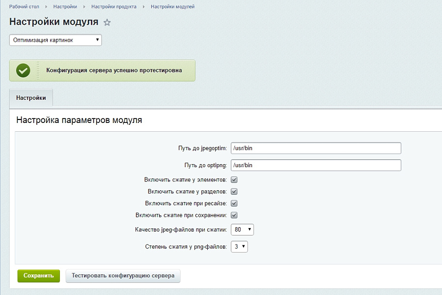Click the Путь до optipng input field
Viewport: 442px width, 295px height.
[x=316, y=165]
